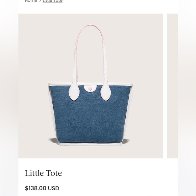The image size is (196, 196).
Task: Click the breadcrumb chevron separator
Action: tap(40, 1)
